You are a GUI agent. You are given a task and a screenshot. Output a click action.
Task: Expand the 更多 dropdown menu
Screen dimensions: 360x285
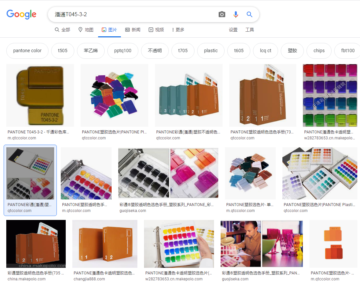pyautogui.click(x=177, y=29)
